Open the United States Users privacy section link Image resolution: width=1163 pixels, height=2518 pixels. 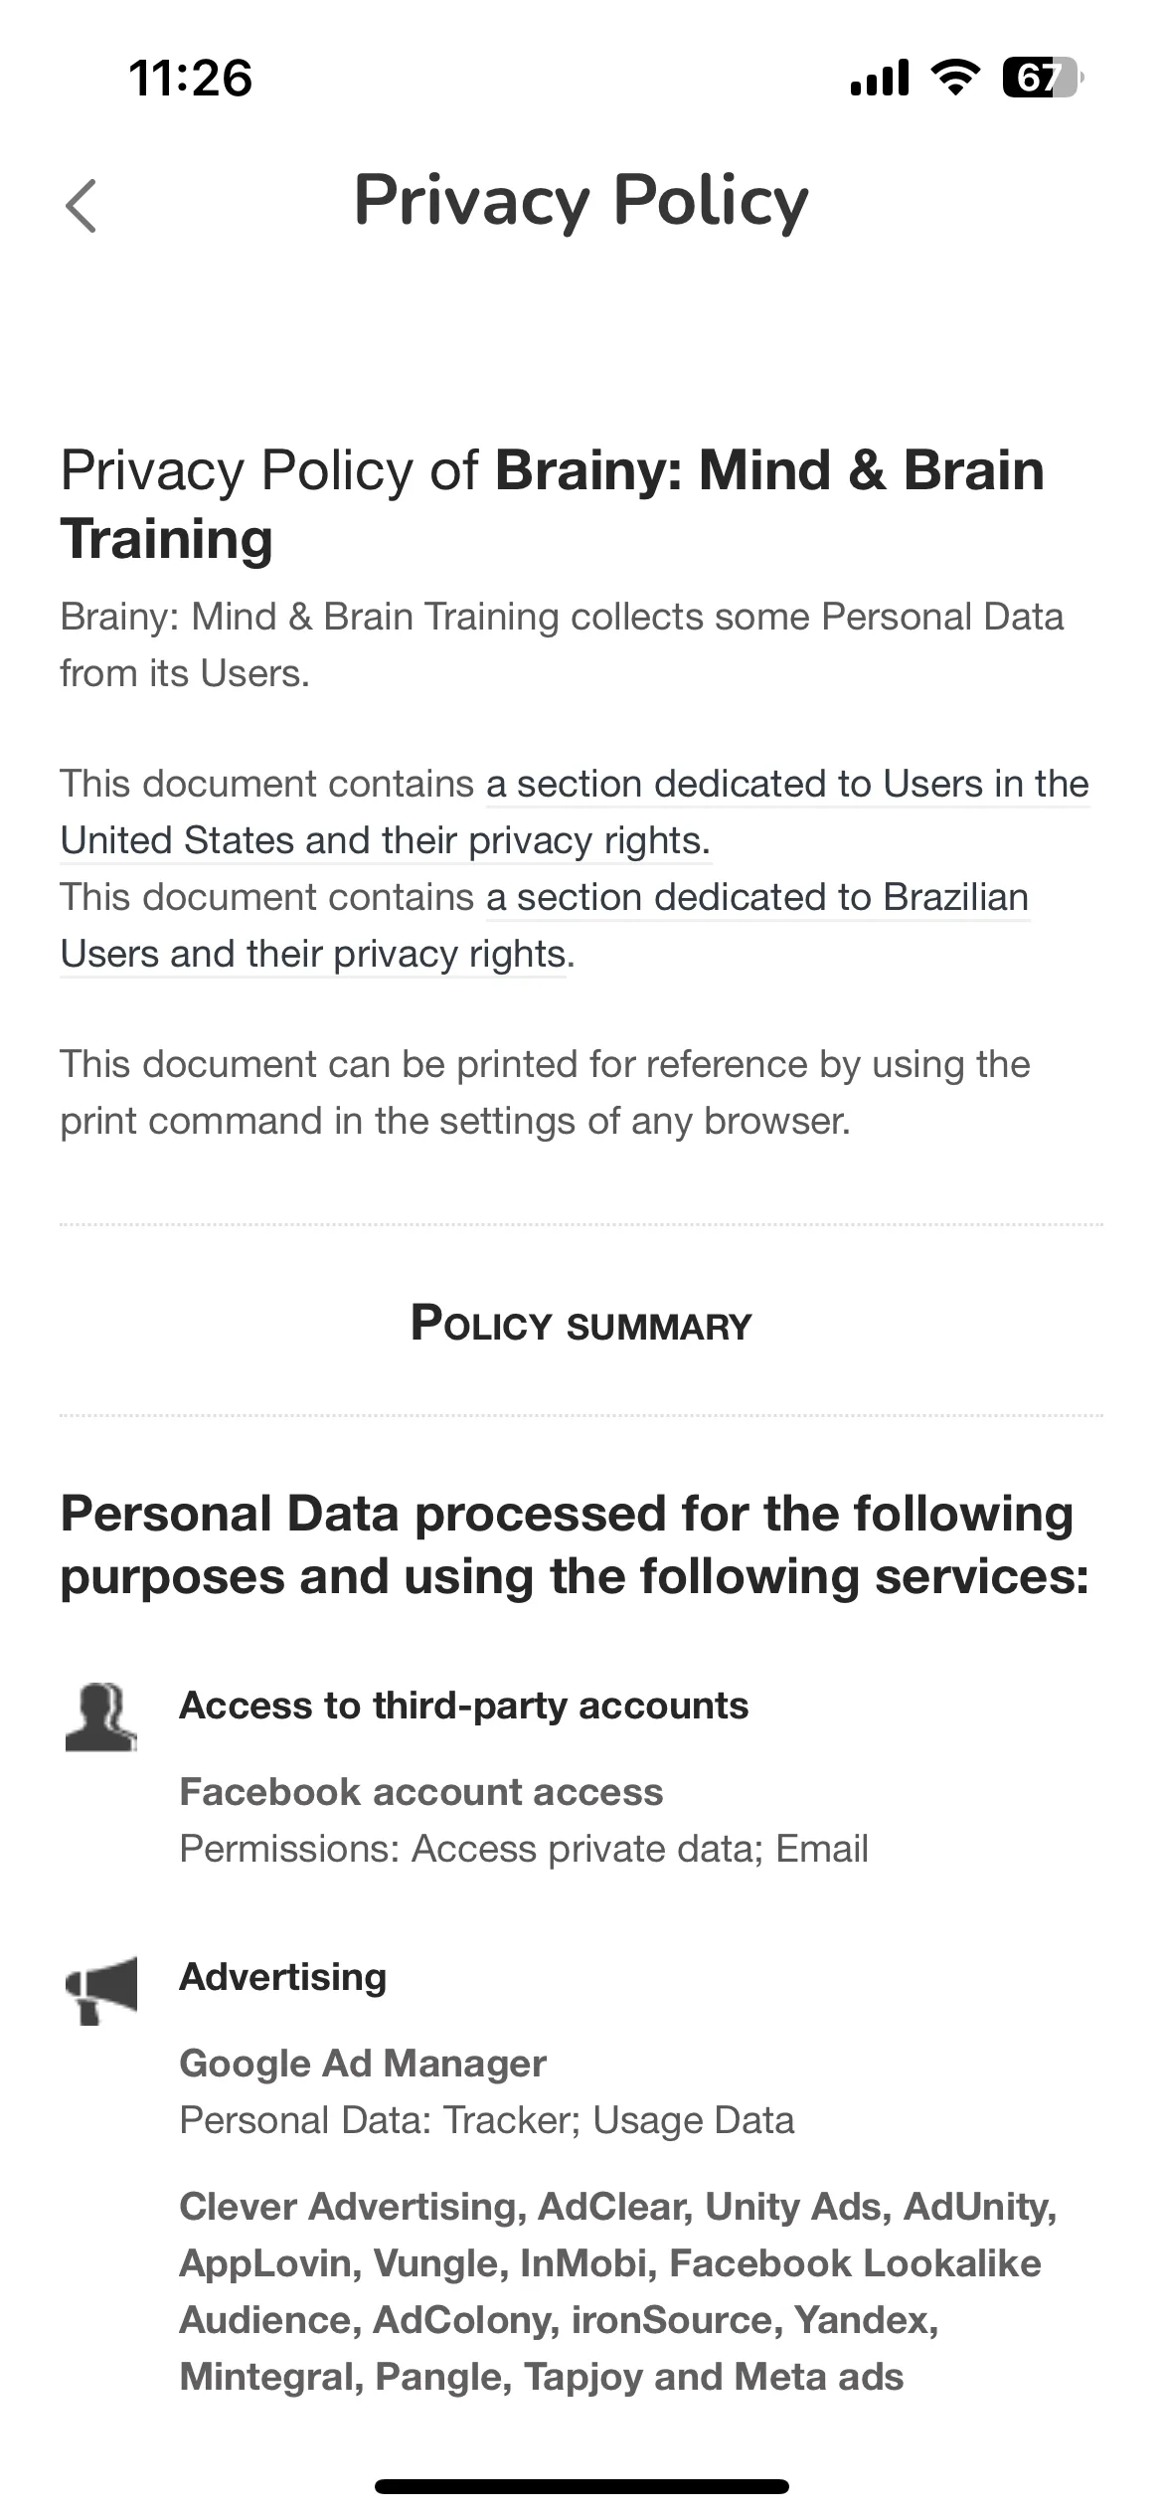575,812
